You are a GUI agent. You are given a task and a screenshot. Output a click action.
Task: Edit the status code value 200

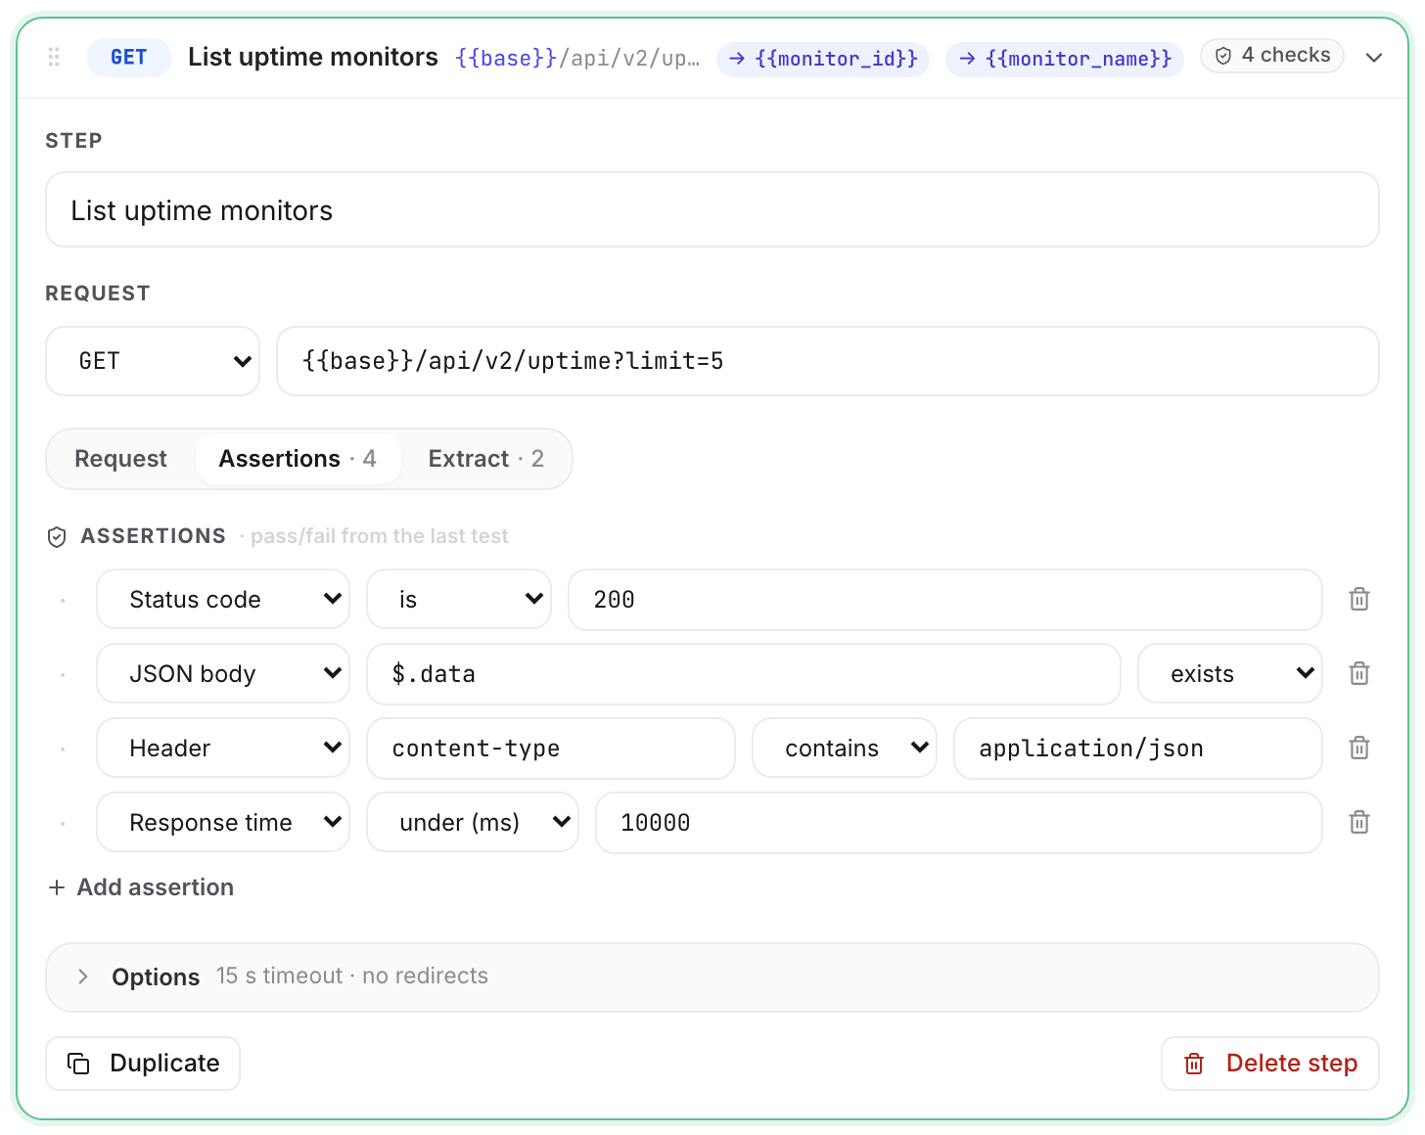pos(945,600)
